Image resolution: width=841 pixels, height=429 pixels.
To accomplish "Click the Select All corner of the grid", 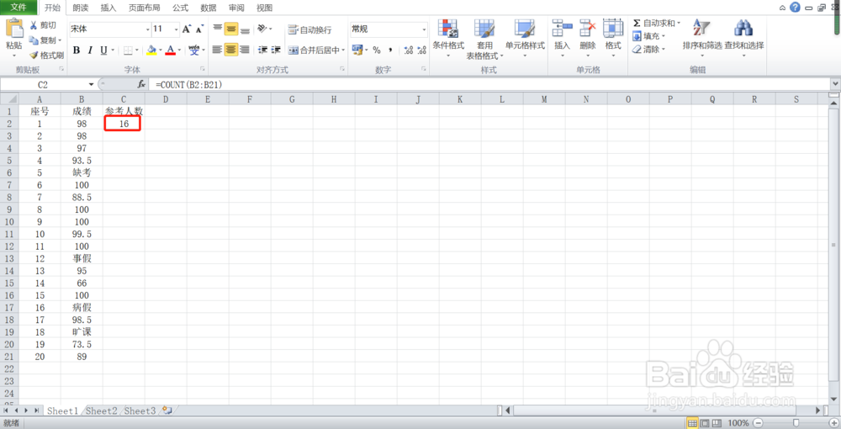I will (9, 99).
